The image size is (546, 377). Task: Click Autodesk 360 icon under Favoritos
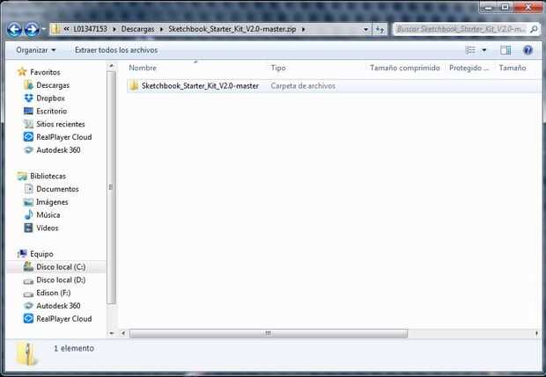[x=28, y=150]
